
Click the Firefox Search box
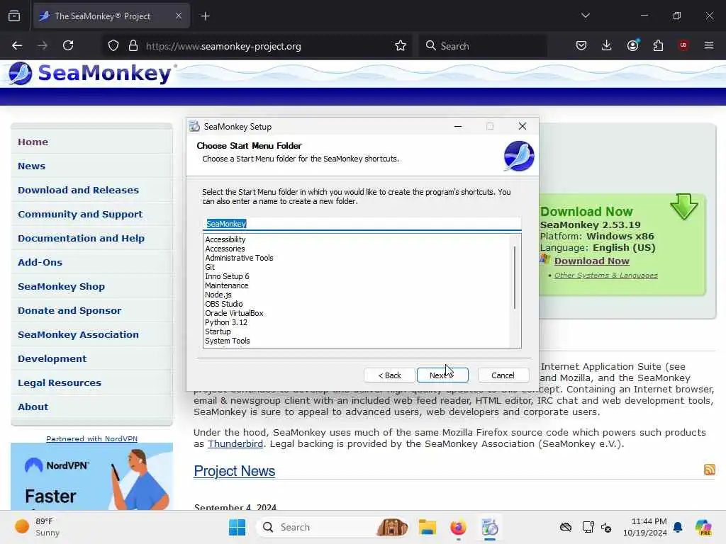(483, 46)
